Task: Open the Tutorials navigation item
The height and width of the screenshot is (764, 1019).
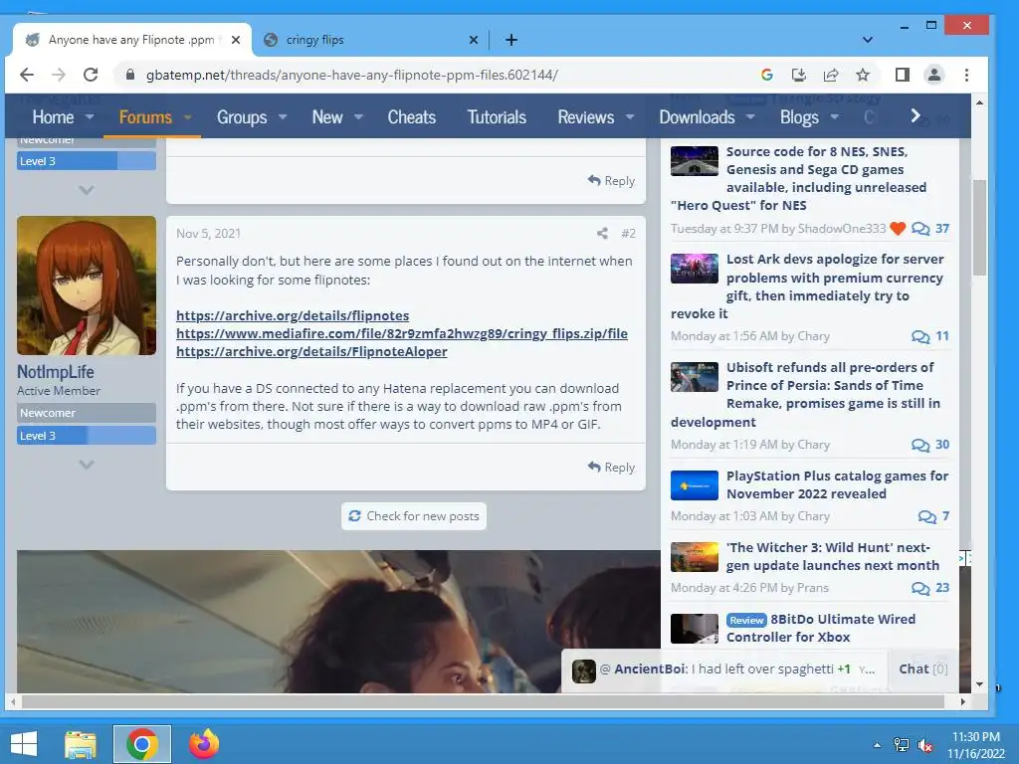Action: point(497,117)
